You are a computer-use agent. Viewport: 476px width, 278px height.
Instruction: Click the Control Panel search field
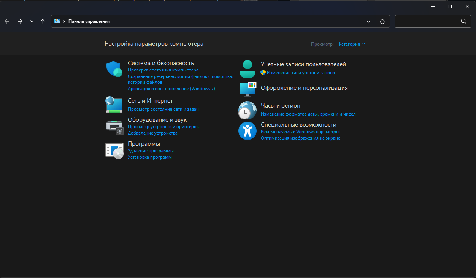pyautogui.click(x=427, y=22)
